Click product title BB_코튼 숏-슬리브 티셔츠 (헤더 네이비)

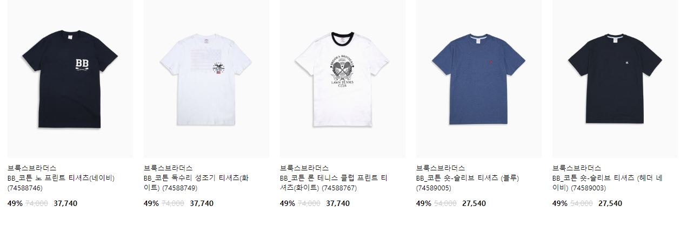[606, 183]
